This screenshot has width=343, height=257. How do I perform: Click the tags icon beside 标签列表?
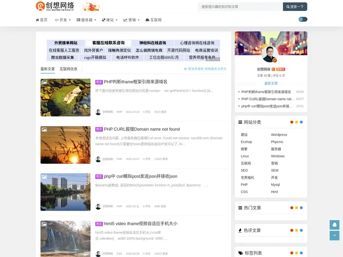[241, 253]
